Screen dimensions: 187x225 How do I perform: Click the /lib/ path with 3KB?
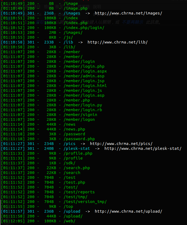click(69, 47)
